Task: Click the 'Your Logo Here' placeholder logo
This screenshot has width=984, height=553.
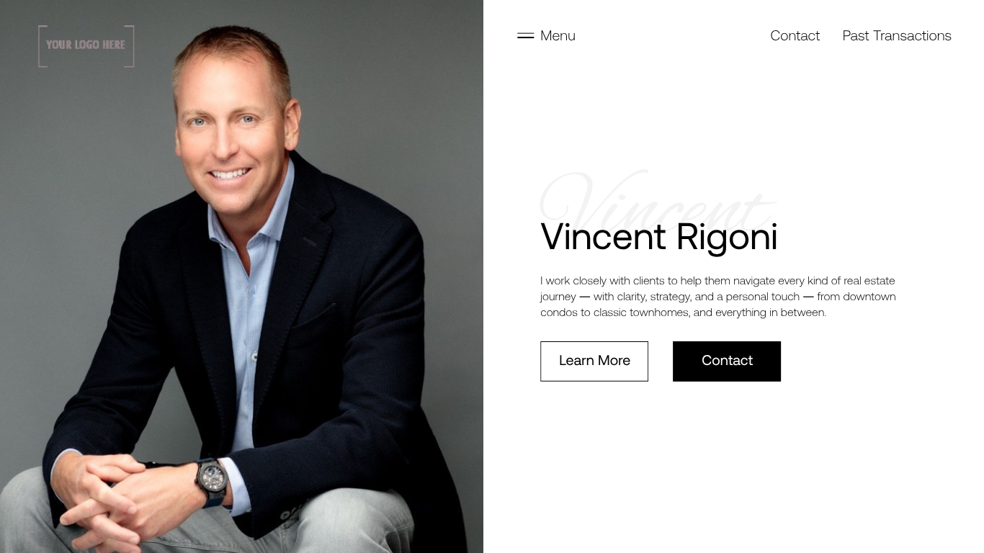Action: pyautogui.click(x=86, y=45)
